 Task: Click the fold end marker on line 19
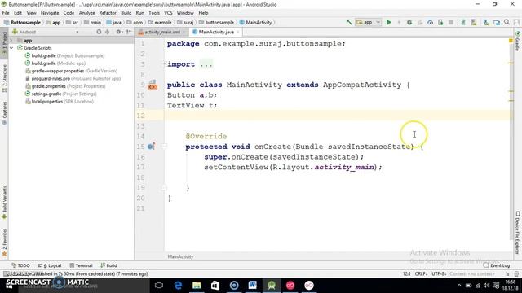164,188
